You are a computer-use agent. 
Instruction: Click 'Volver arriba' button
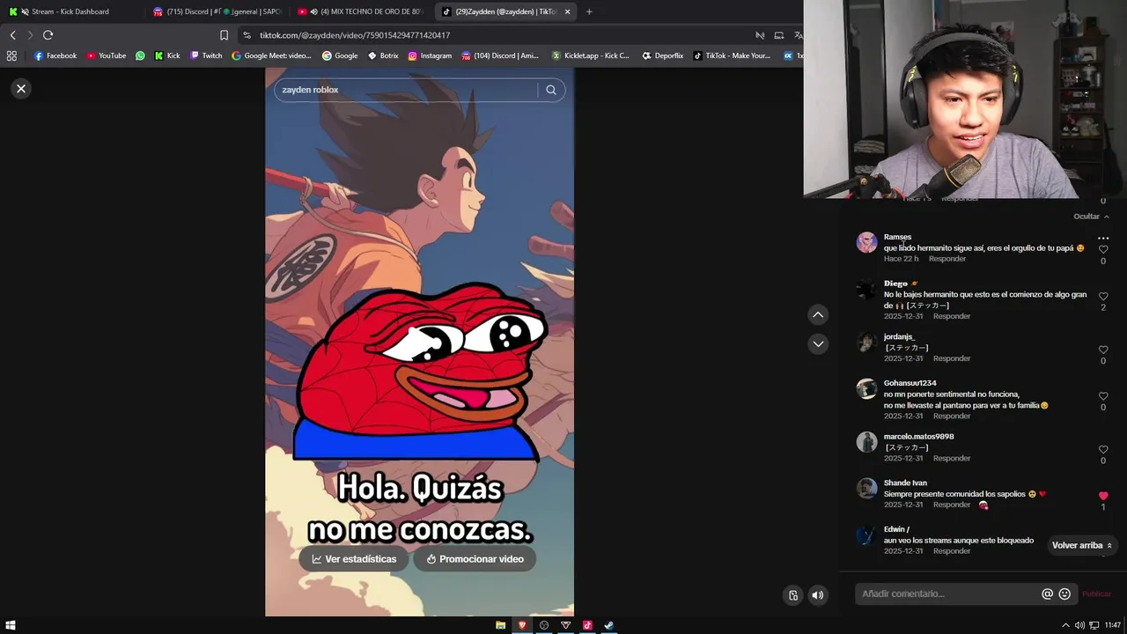click(x=1082, y=545)
